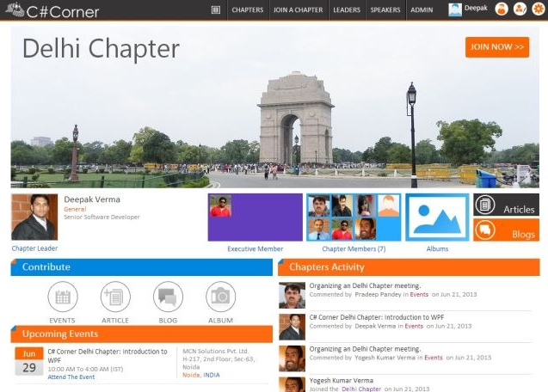The image size is (548, 392).
Task: Open the Introduction to WPF upcoming event title
Action: (108, 356)
